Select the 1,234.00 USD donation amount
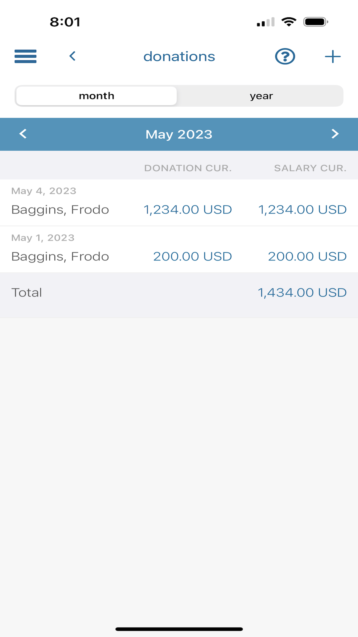Viewport: 358px width, 637px height. pos(188,210)
